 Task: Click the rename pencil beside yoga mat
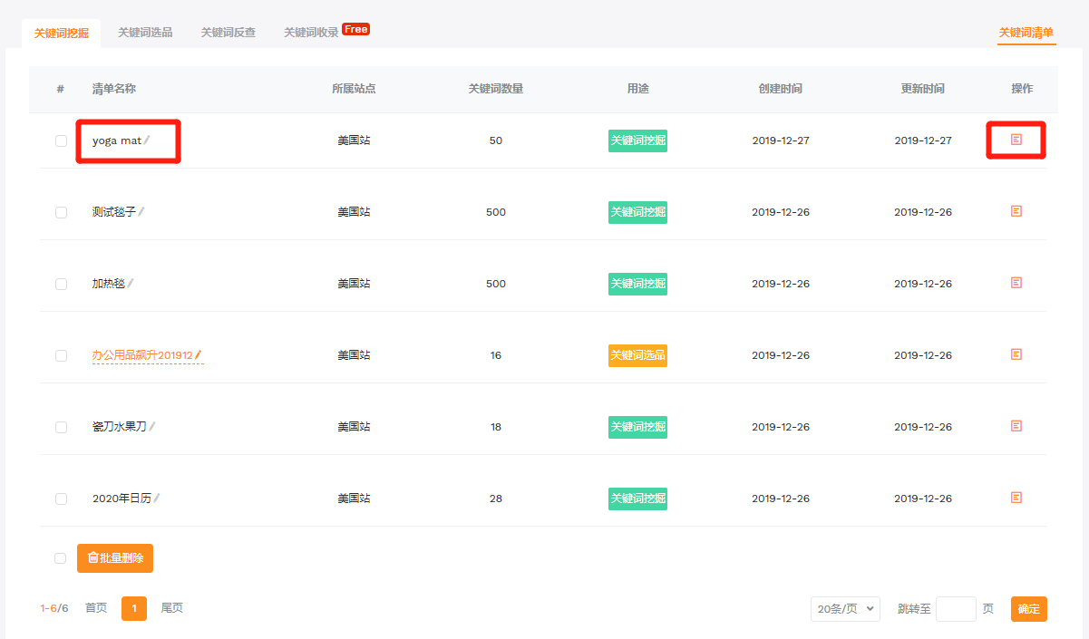click(x=147, y=140)
